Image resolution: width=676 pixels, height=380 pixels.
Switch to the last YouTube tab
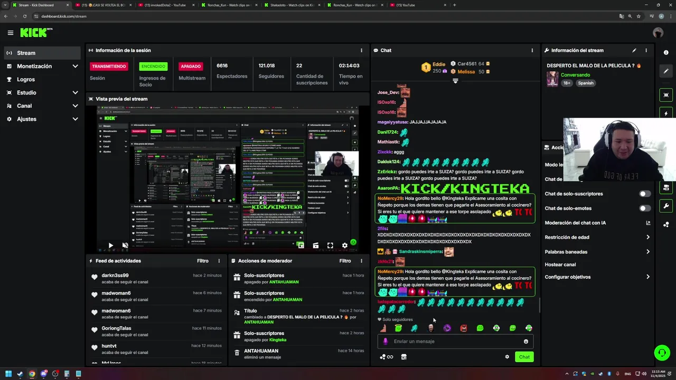(x=417, y=5)
